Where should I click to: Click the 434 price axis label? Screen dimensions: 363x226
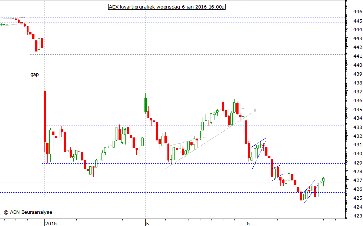[x=358, y=118]
